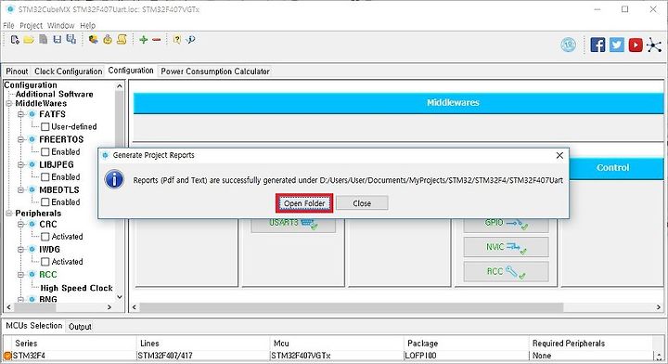
Task: Switch to the Pinout tab
Action: click(17, 71)
